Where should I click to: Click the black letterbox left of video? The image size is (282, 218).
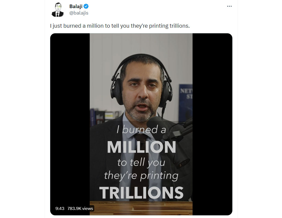pos(70,117)
